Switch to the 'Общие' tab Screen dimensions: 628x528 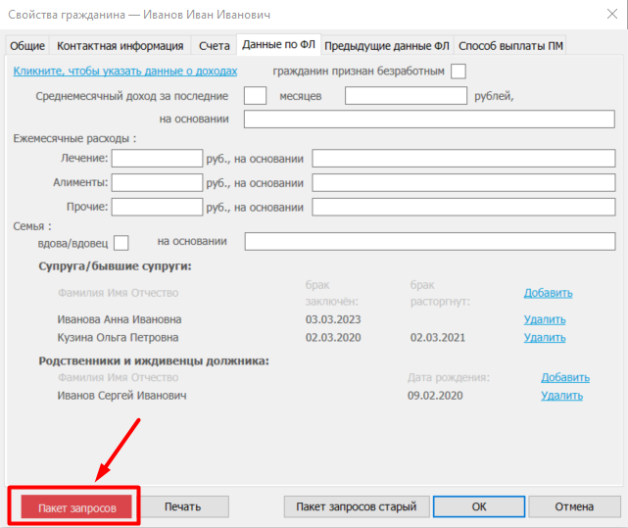tap(26, 46)
